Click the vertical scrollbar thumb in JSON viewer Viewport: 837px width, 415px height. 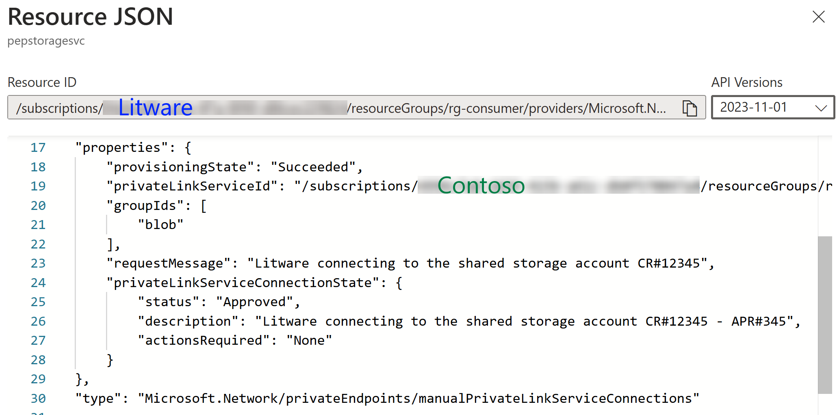(825, 315)
